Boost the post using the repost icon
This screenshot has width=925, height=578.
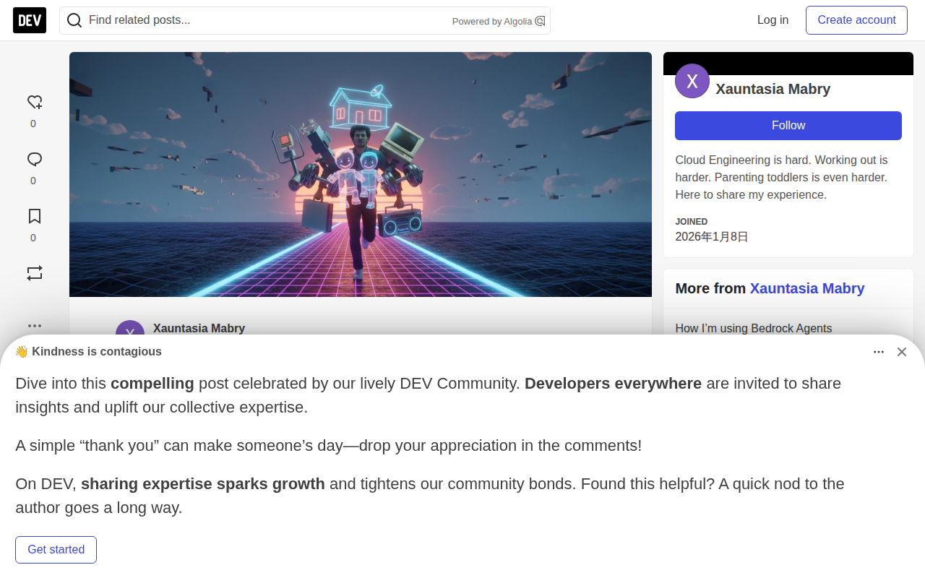(34, 273)
